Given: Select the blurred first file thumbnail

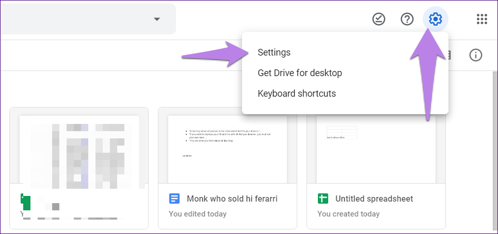Looking at the screenshot, I should (79, 149).
